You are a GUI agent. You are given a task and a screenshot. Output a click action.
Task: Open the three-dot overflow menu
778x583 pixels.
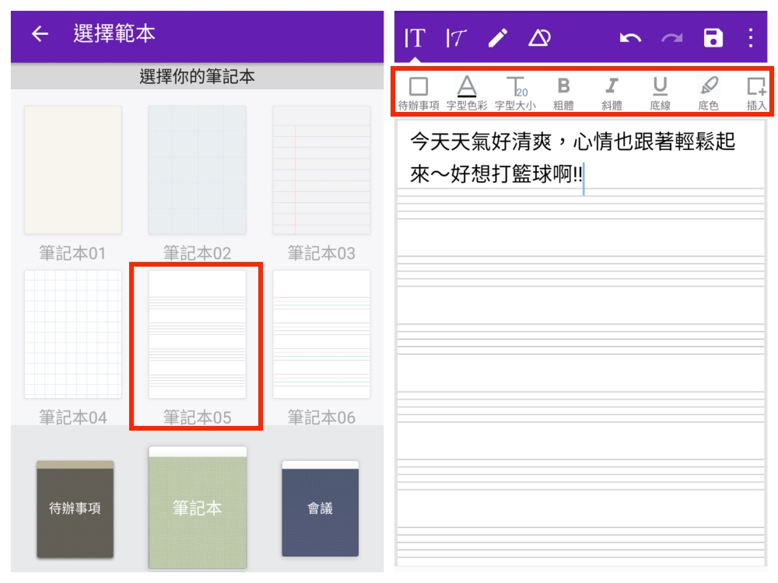(x=751, y=37)
